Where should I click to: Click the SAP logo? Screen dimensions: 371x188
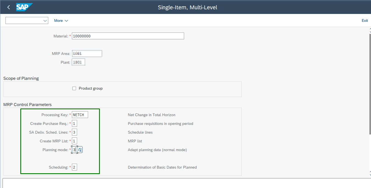click(24, 7)
